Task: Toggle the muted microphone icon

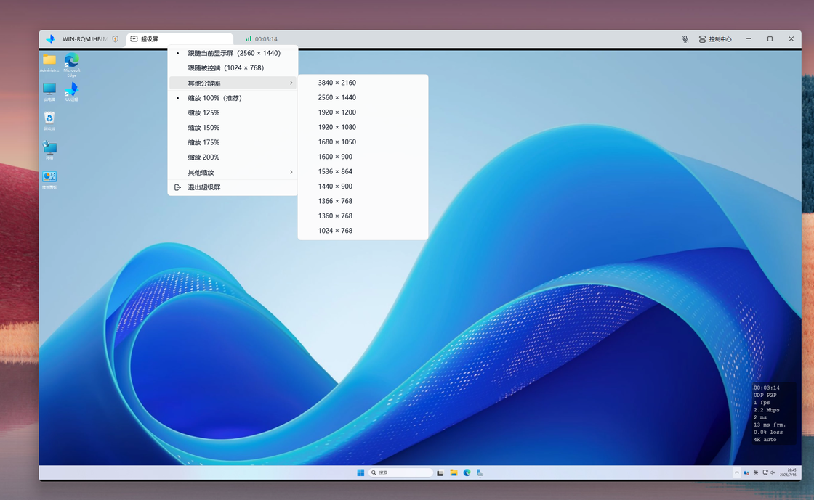Action: (x=685, y=39)
